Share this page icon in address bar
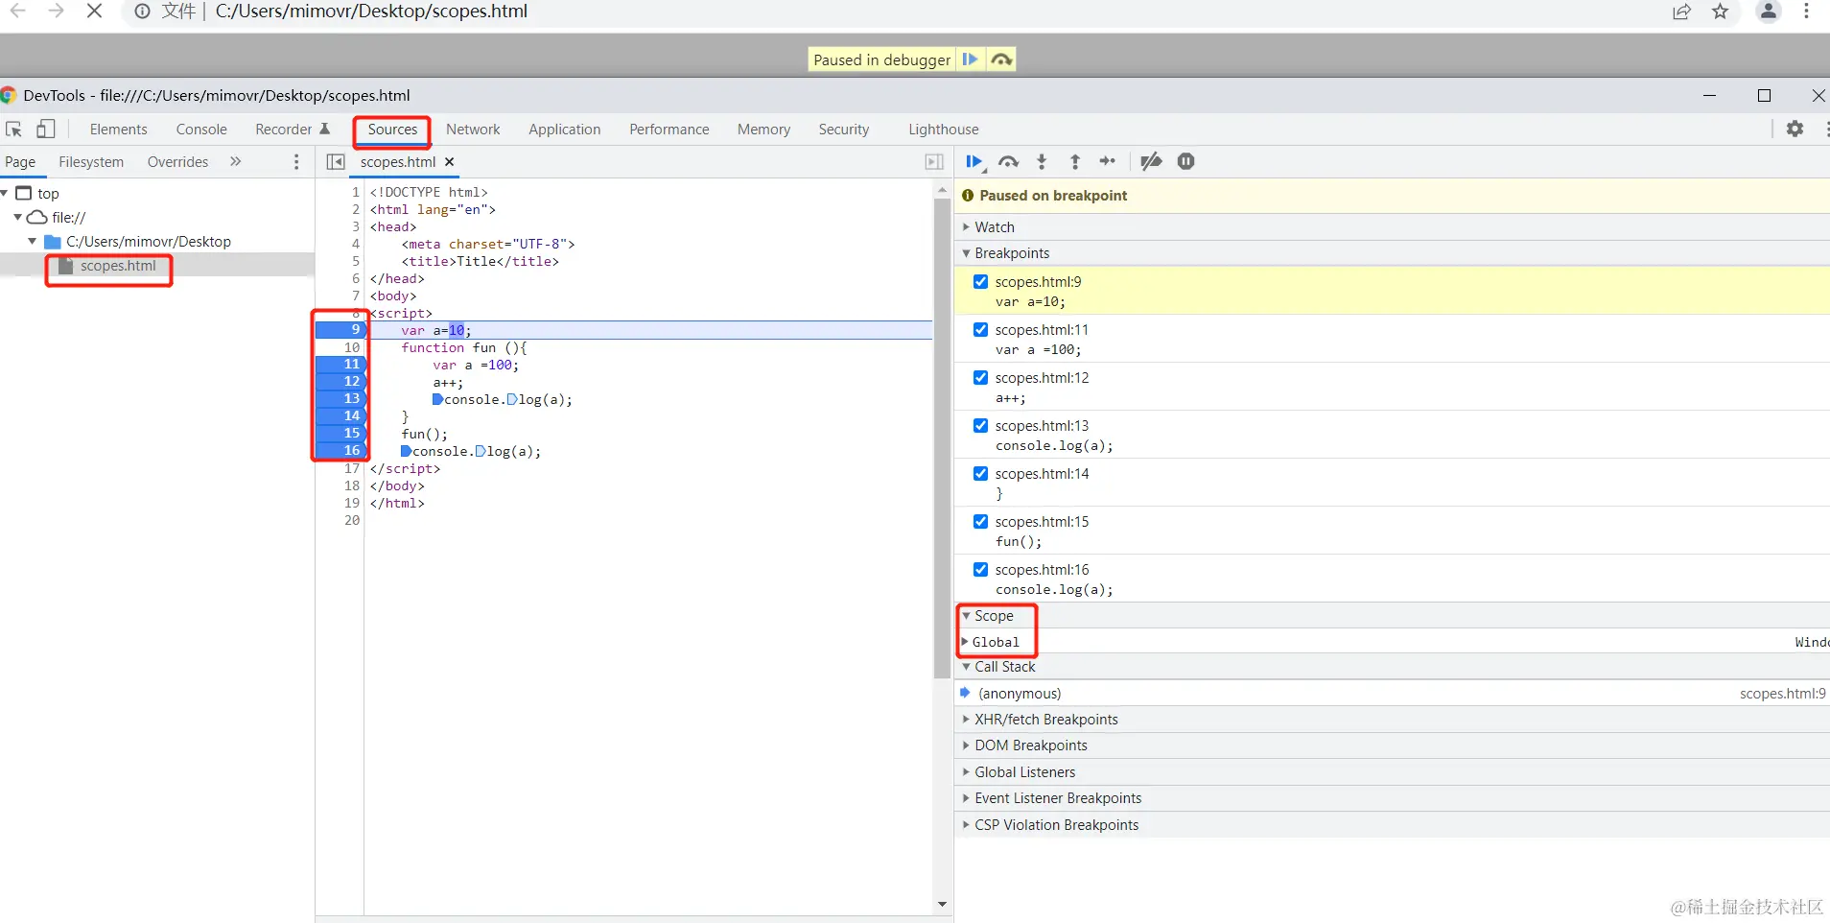Image resolution: width=1830 pixels, height=923 pixels. (x=1682, y=12)
